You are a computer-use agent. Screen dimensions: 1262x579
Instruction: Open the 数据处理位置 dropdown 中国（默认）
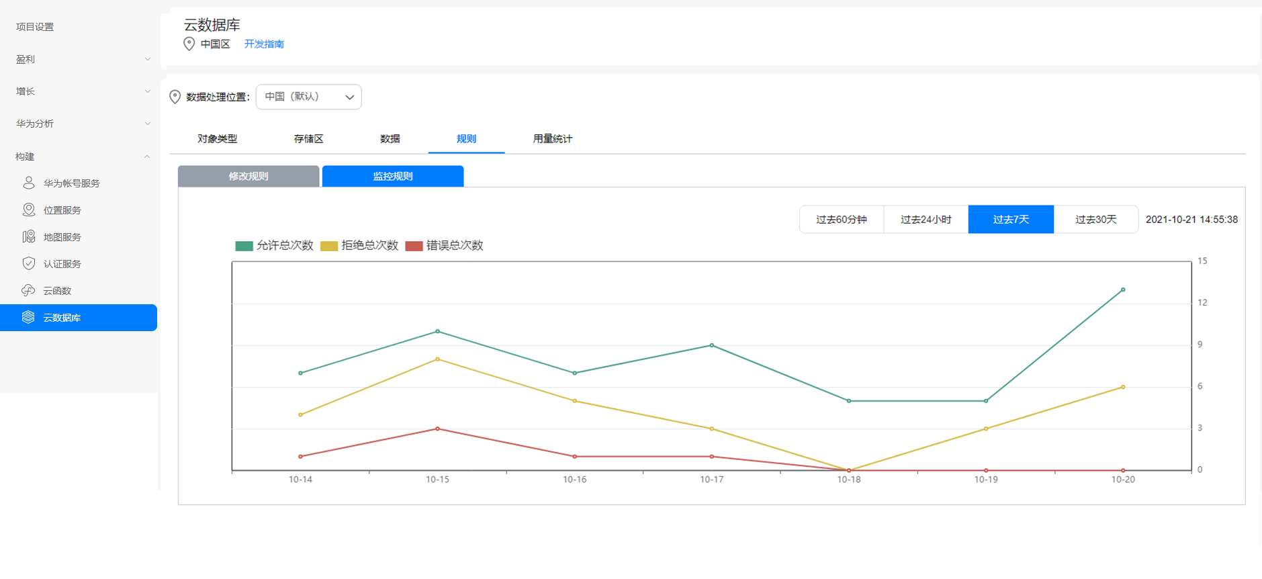pos(309,97)
